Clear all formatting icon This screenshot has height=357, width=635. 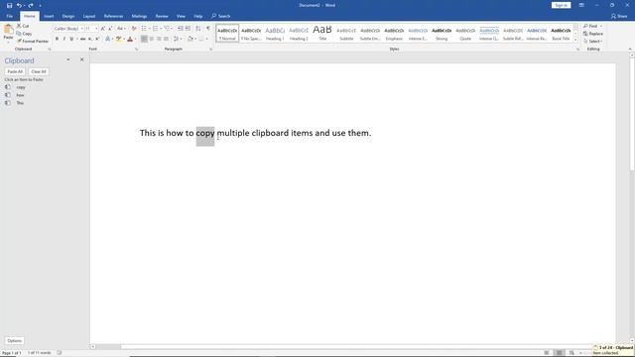pos(134,29)
